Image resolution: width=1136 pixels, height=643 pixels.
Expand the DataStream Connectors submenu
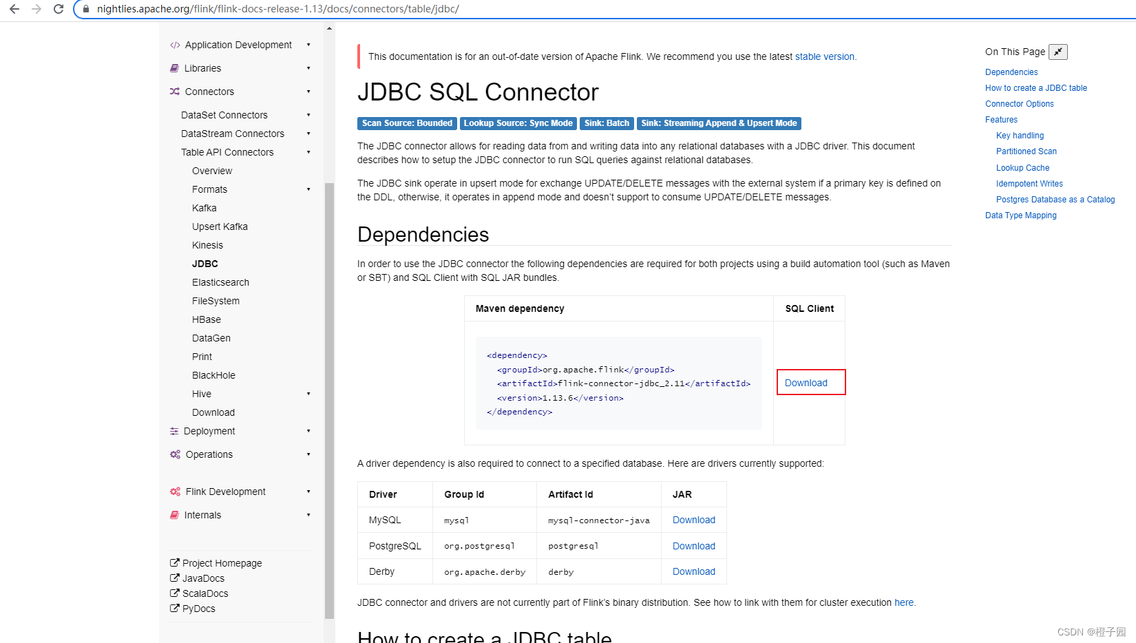[x=309, y=134]
